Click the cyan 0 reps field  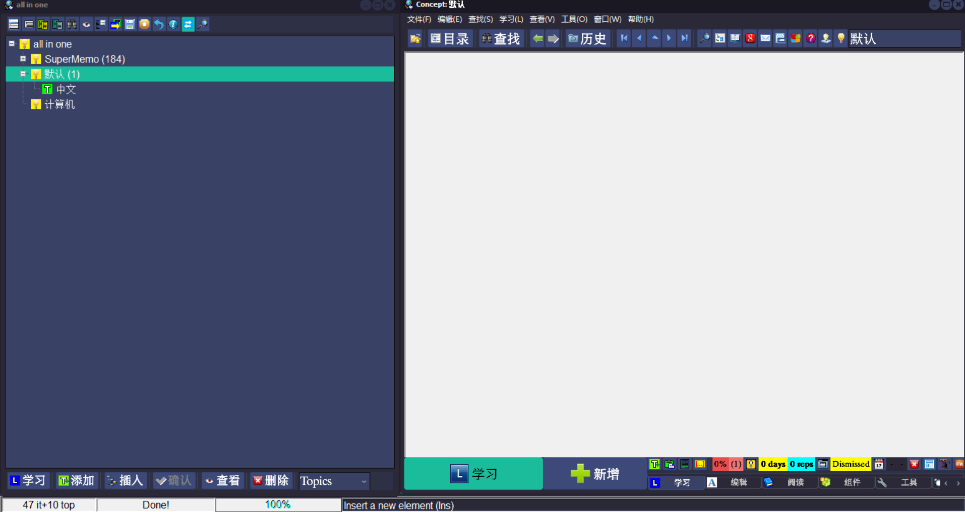coord(801,464)
